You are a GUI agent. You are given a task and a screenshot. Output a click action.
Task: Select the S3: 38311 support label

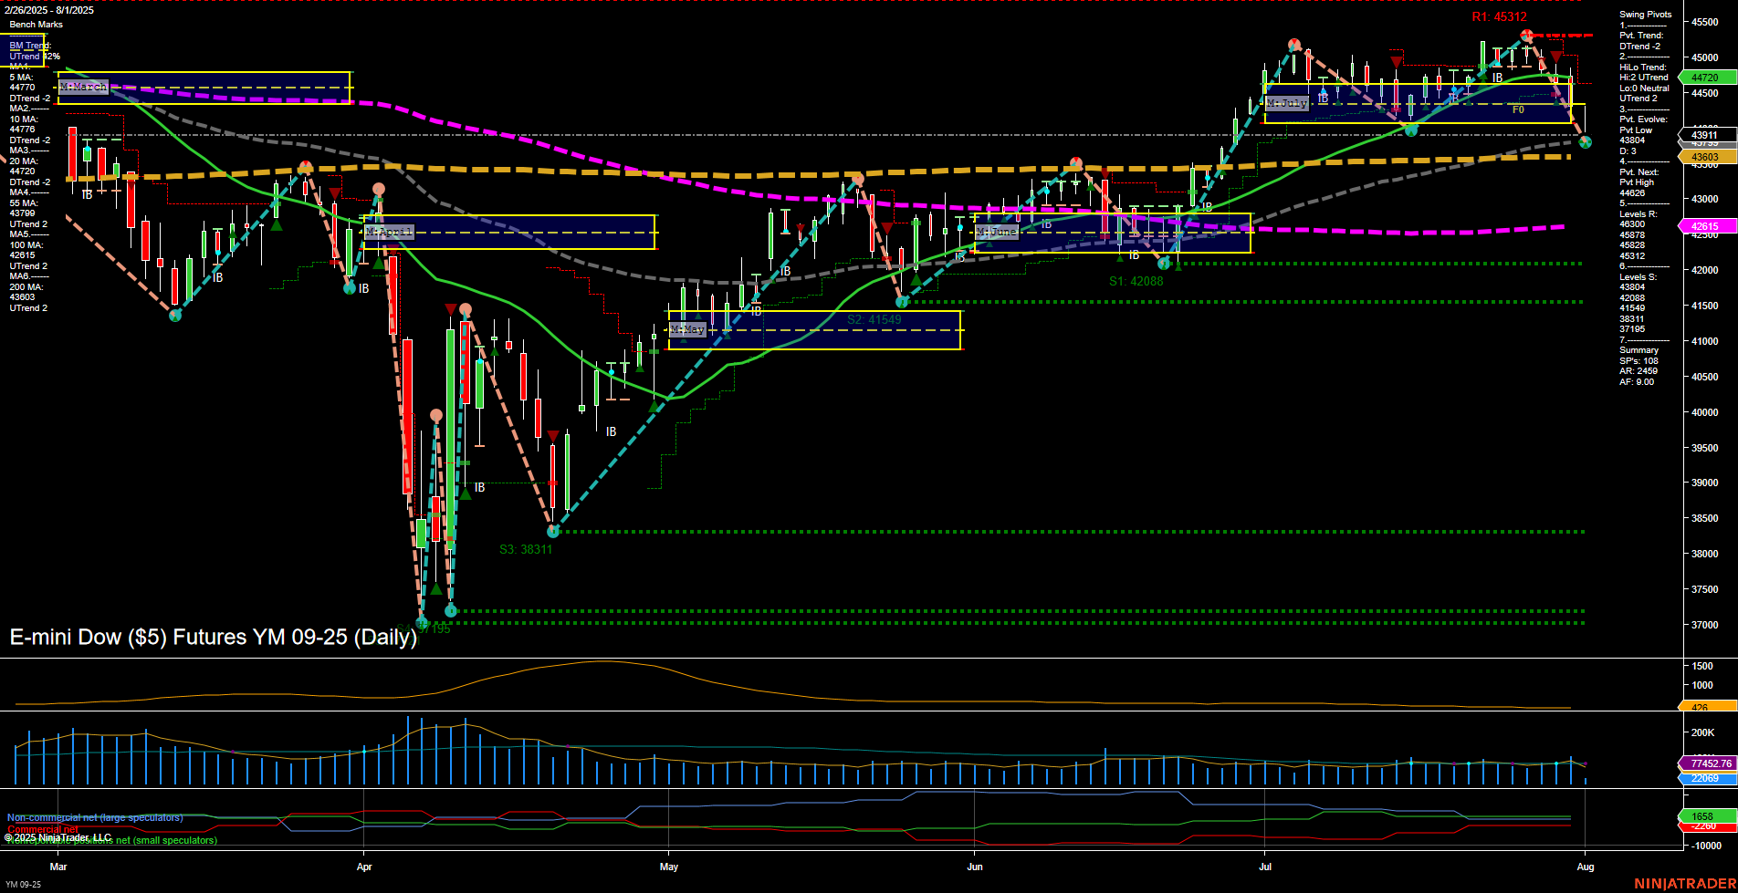click(526, 550)
